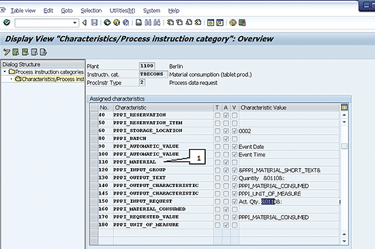
Task: Click the Generate Shortcut icon
Action: pos(220,22)
